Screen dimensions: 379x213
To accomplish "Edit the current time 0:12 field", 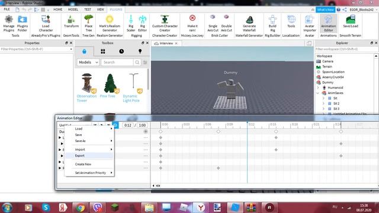I will [x=128, y=125].
